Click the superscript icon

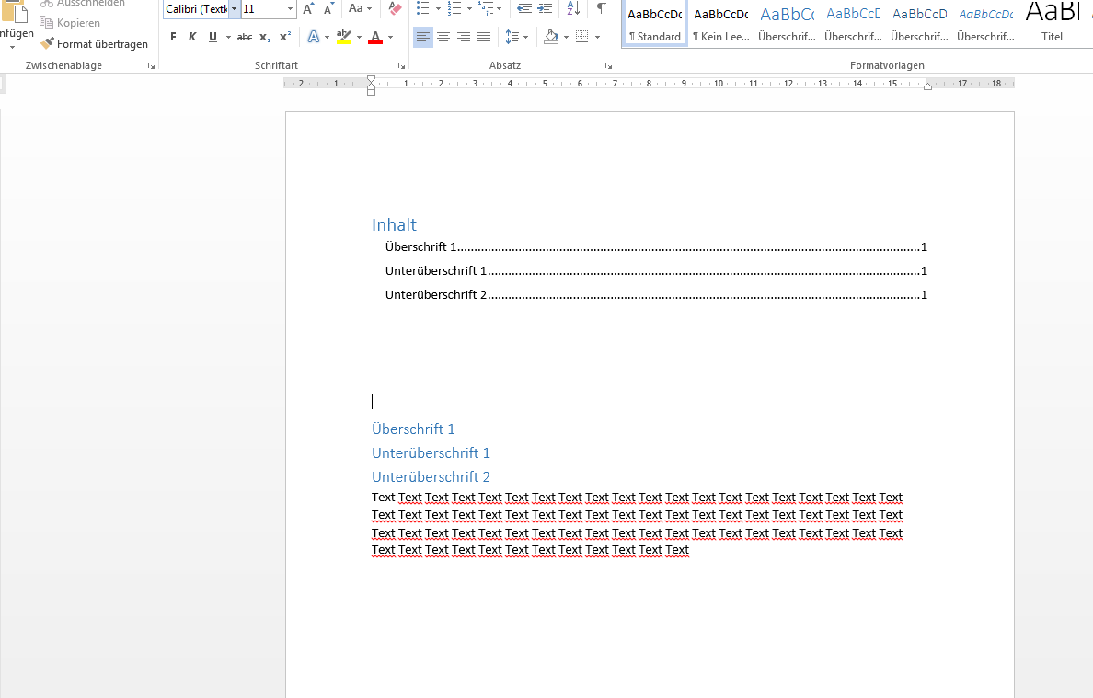[285, 37]
